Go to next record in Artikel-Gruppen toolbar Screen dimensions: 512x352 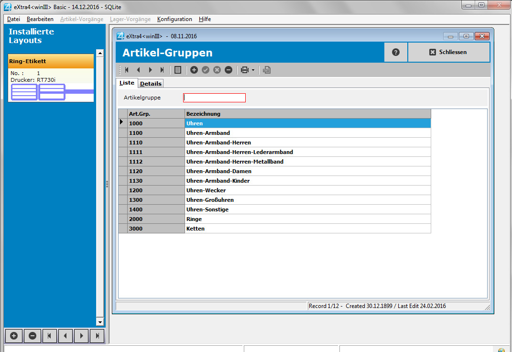(150, 70)
